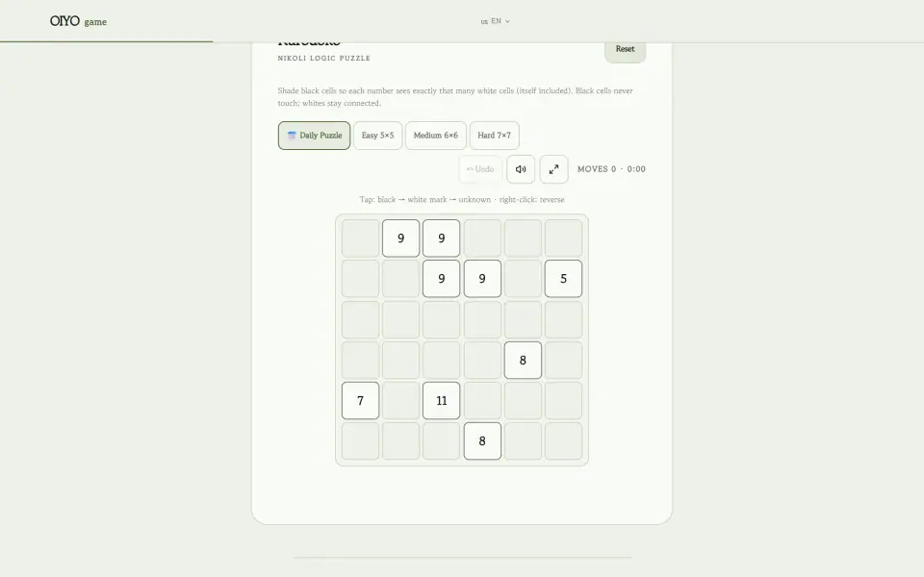Click the "MOVES 0 · 0:00" counter text
924x577 pixels.
612,169
